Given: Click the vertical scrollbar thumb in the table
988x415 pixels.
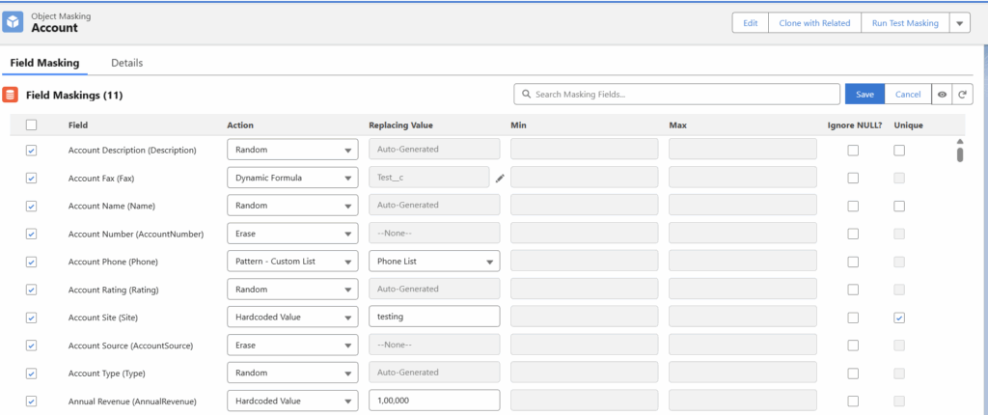Looking at the screenshot, I should 959,154.
